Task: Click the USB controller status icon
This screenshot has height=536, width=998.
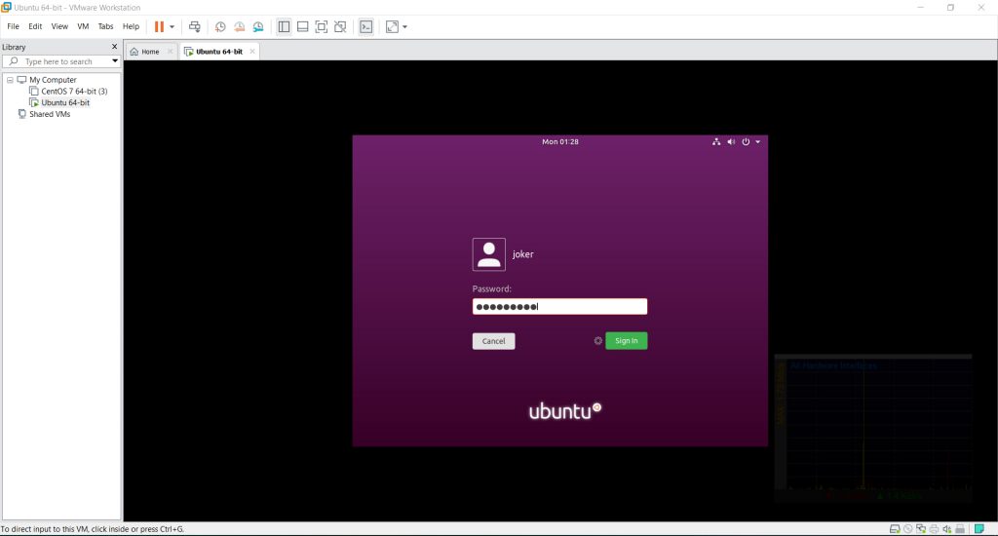Action: [x=960, y=529]
